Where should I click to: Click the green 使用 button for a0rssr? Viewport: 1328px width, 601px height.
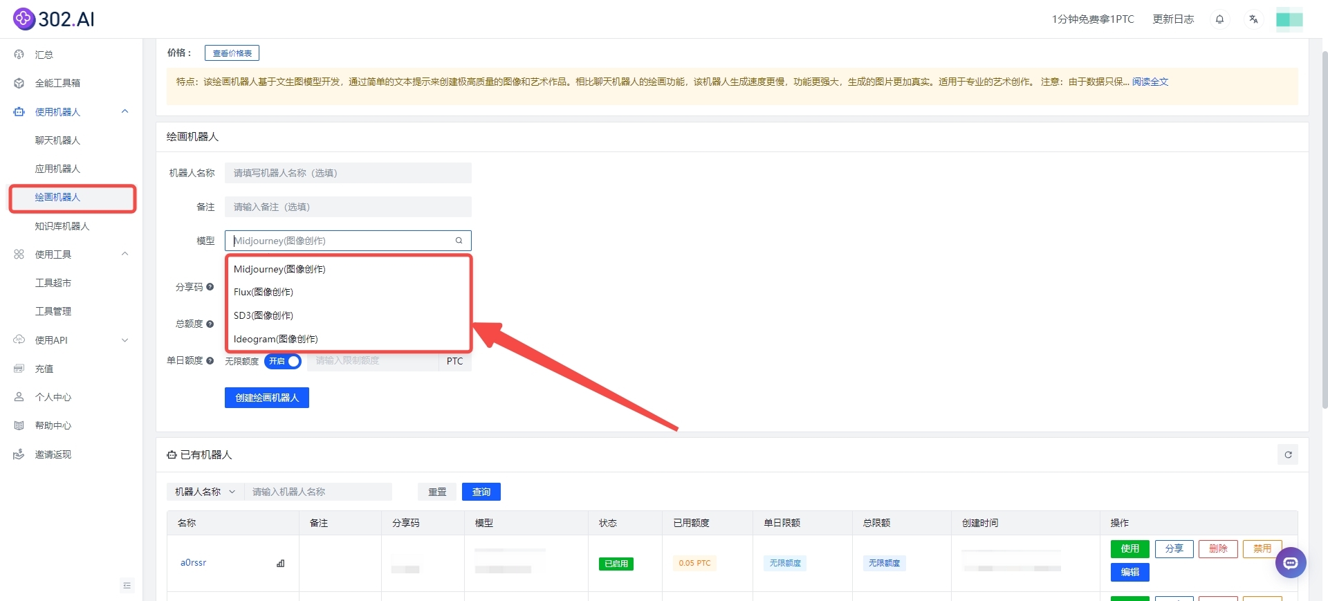point(1130,548)
